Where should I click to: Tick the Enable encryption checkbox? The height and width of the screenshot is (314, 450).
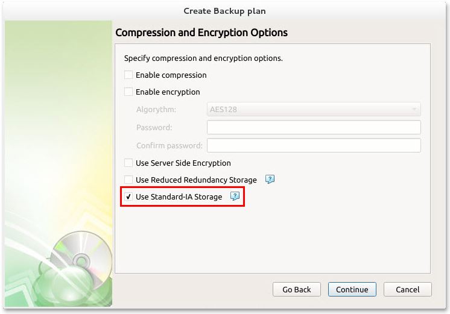pyautogui.click(x=128, y=92)
